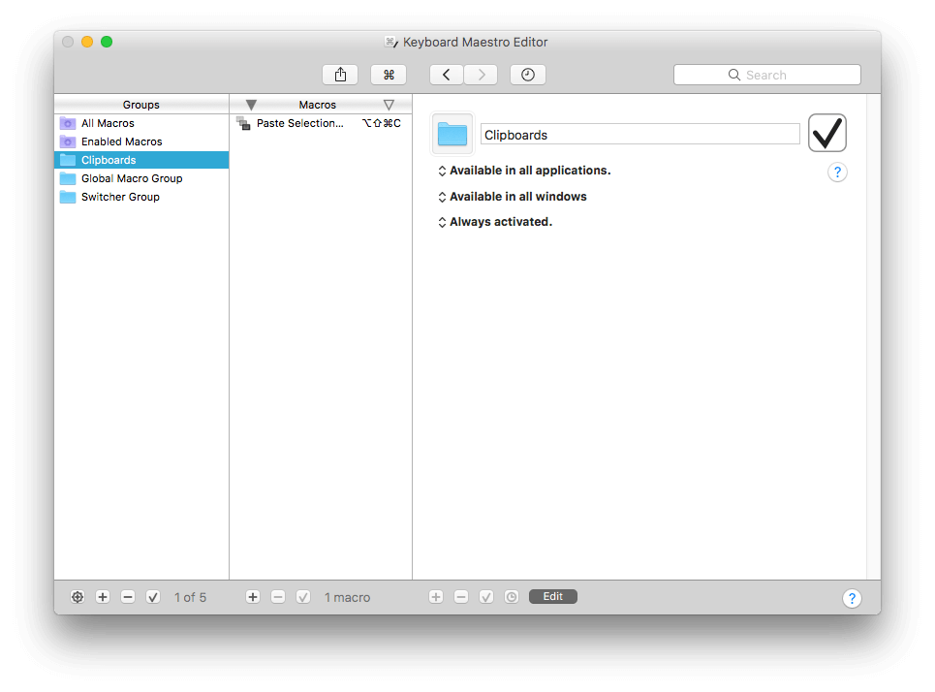Expand 'Available in all applications' popup
Screen dimensions: 935x692
(x=523, y=171)
